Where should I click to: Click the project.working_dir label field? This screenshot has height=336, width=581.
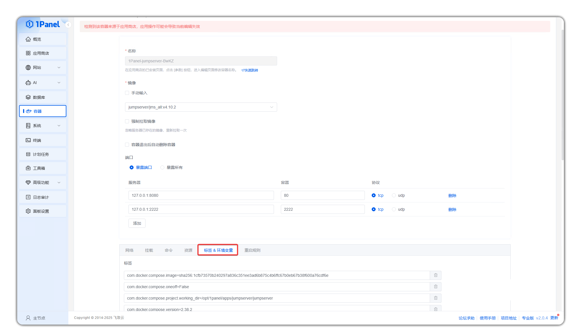[x=277, y=298]
